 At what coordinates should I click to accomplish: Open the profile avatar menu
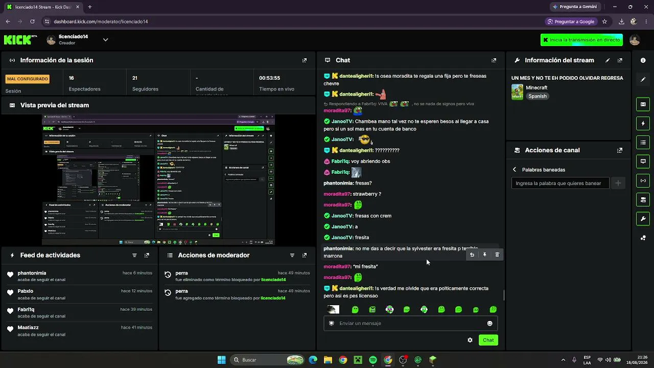click(x=635, y=40)
